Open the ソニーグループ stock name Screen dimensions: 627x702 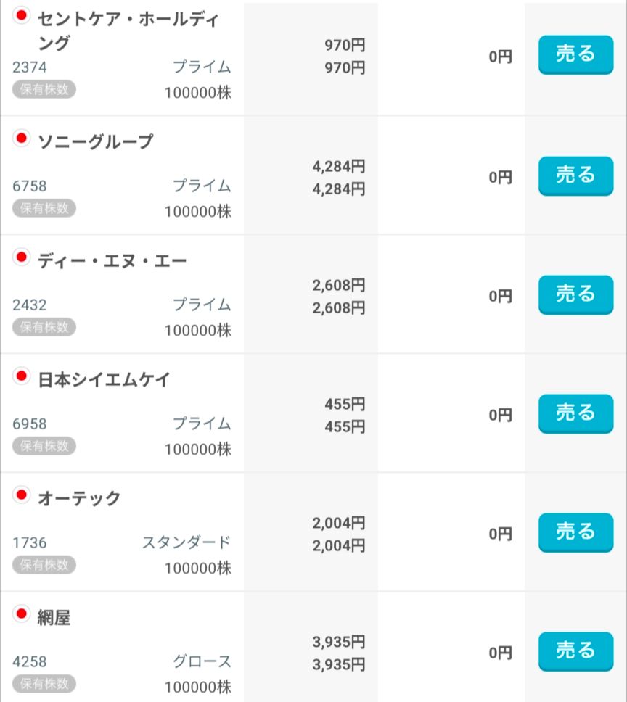(95, 142)
